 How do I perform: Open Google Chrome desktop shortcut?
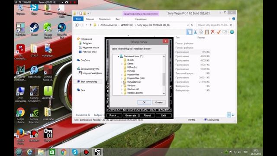(20, 115)
